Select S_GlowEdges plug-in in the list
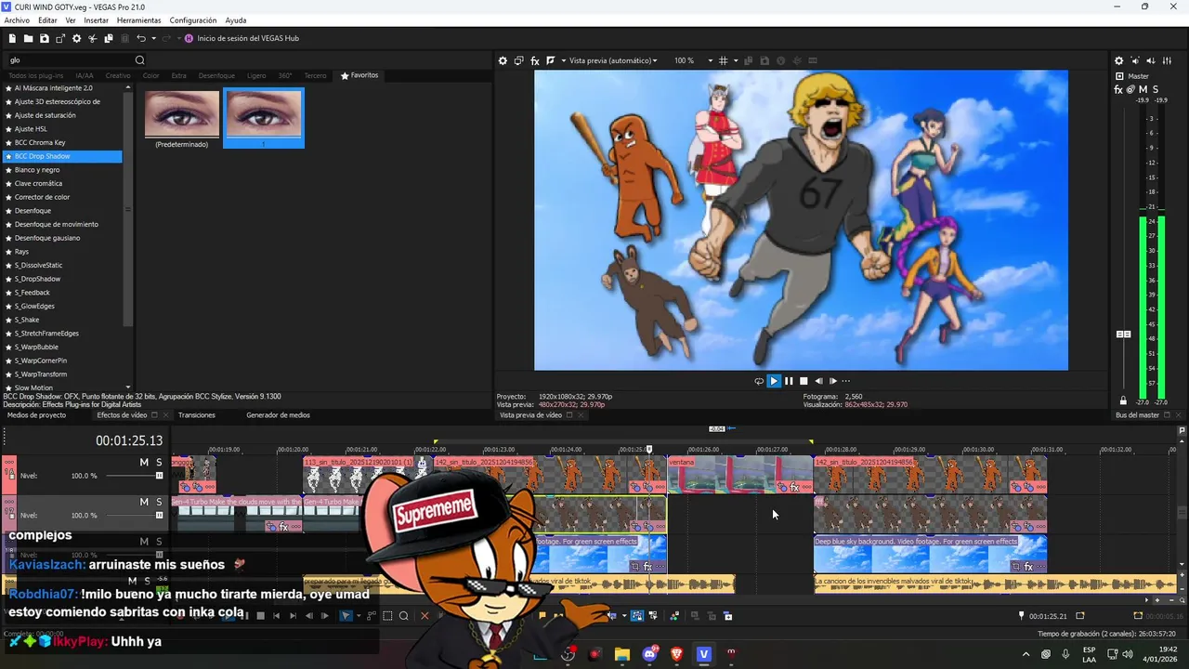The width and height of the screenshot is (1189, 669). point(34,306)
